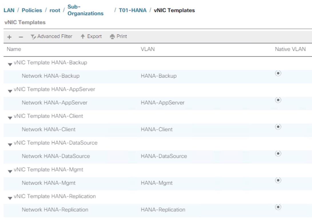Screen dimensions: 312x220
Task: Go to LAN in the breadcrumb
Action: point(9,10)
